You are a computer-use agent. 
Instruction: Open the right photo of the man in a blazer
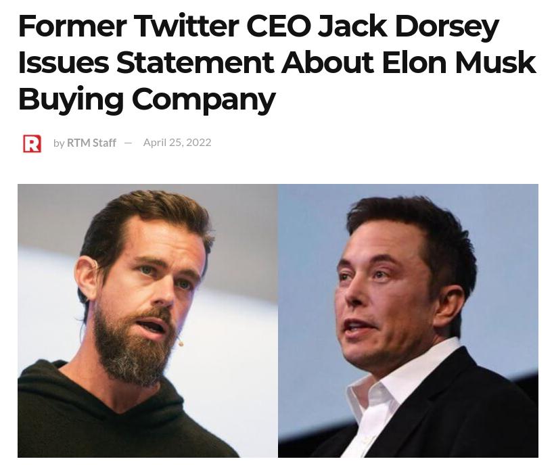pos(408,321)
